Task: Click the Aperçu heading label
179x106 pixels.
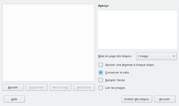Action: [103, 6]
